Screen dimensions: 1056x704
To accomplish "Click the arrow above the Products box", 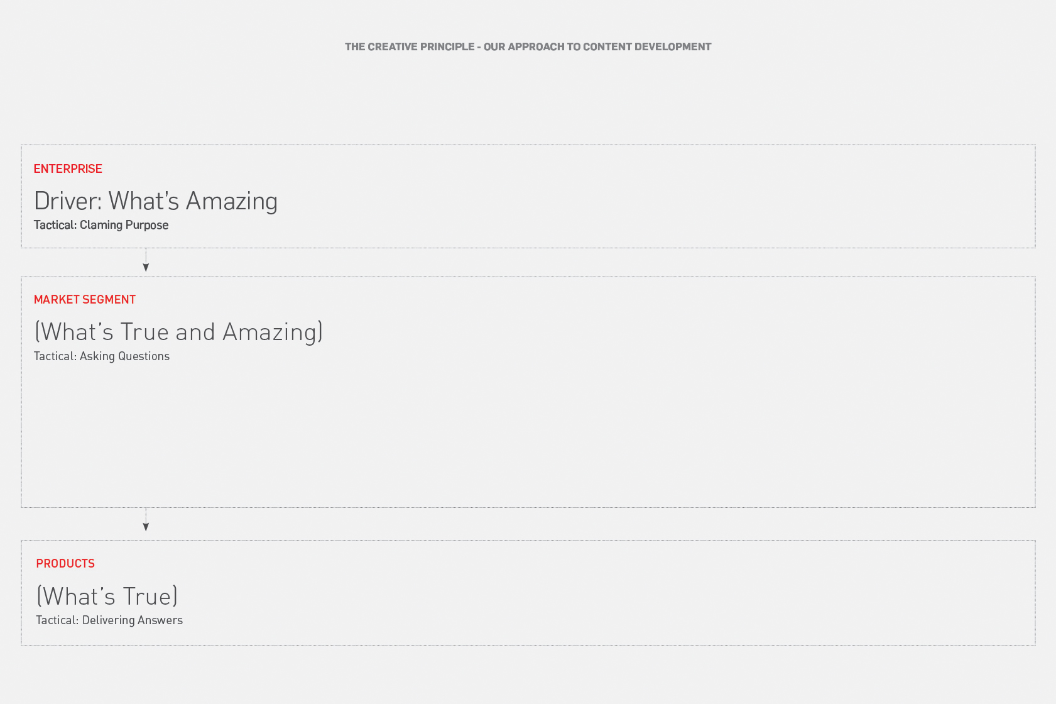I will pyautogui.click(x=146, y=520).
